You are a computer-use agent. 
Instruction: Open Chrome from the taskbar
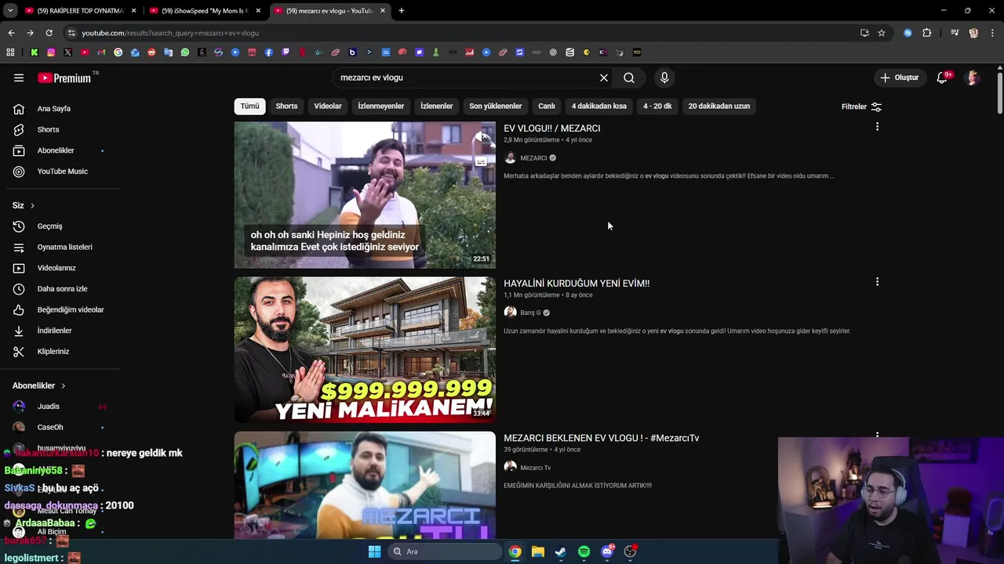[x=515, y=551]
